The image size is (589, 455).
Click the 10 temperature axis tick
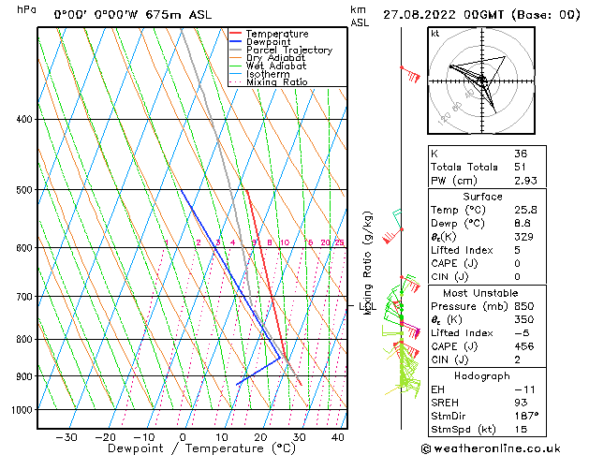tap(222, 437)
